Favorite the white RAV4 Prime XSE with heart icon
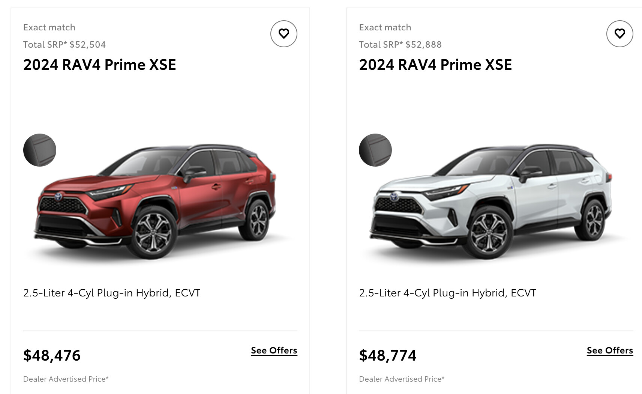This screenshot has width=642, height=394. click(x=619, y=34)
